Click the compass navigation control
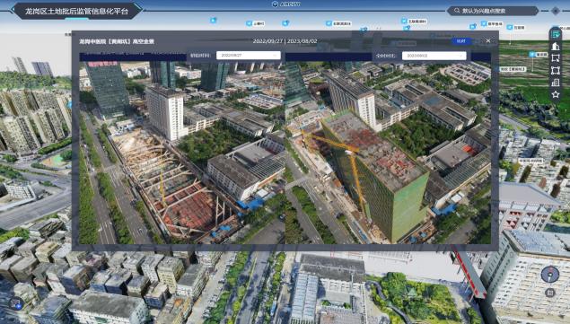 550,274
